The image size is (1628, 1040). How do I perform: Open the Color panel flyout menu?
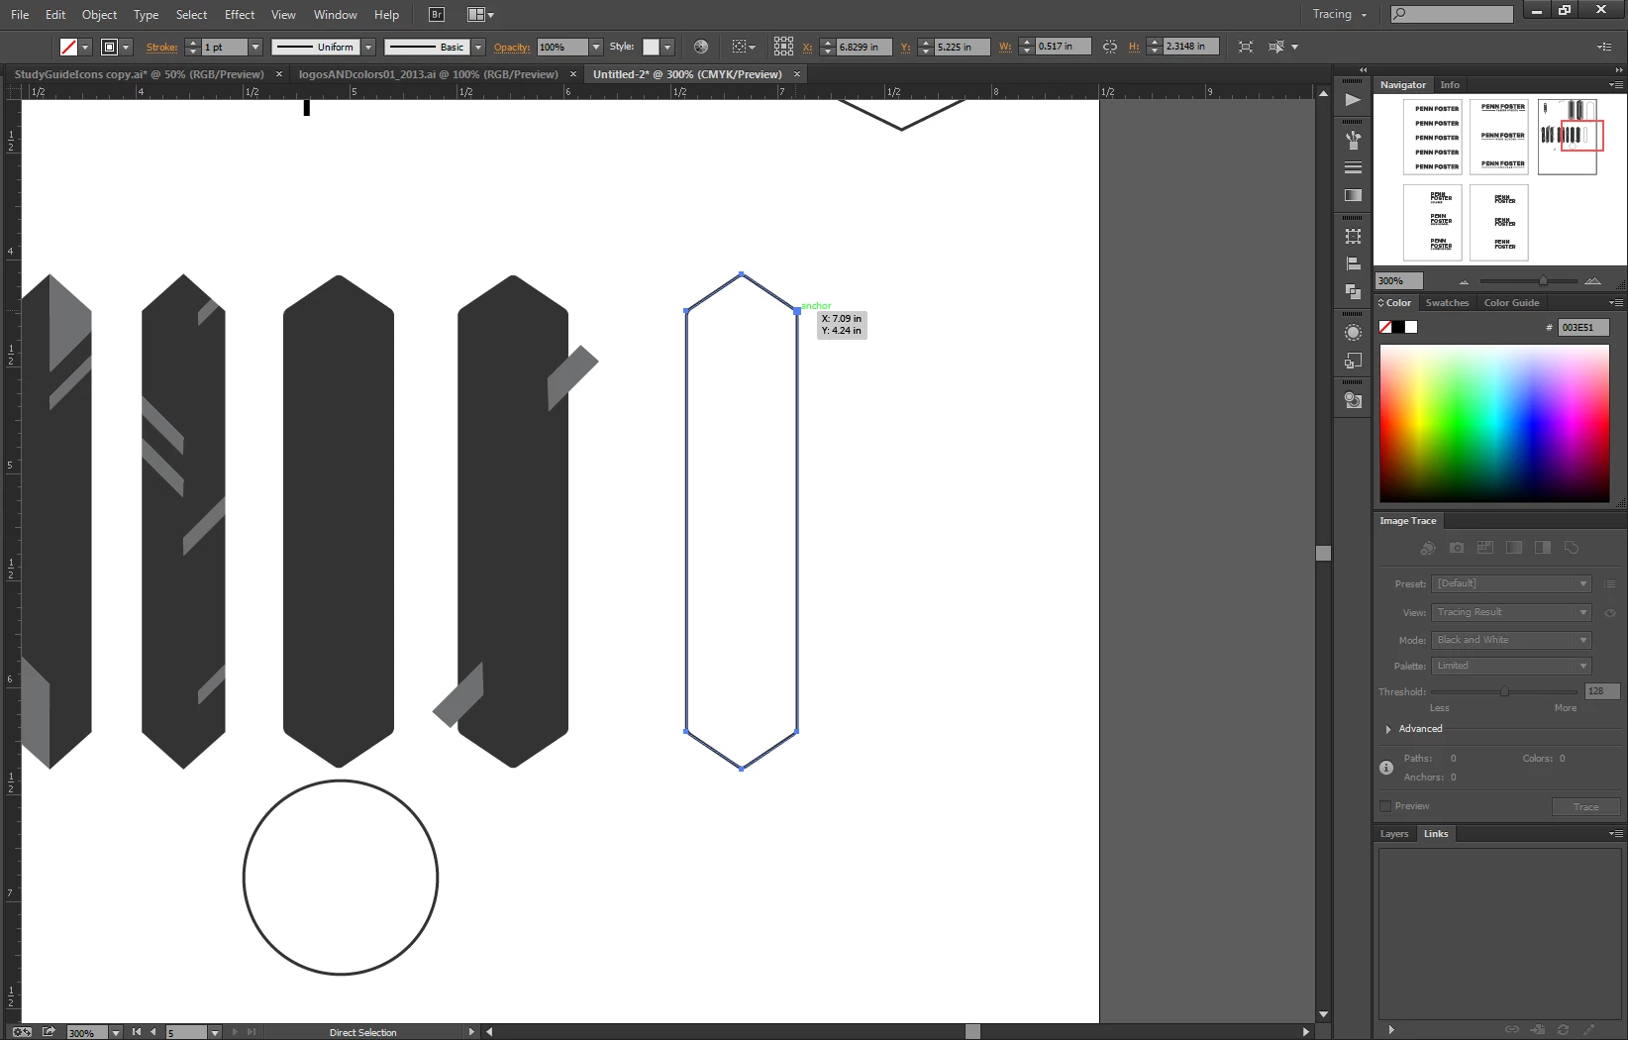coord(1615,303)
